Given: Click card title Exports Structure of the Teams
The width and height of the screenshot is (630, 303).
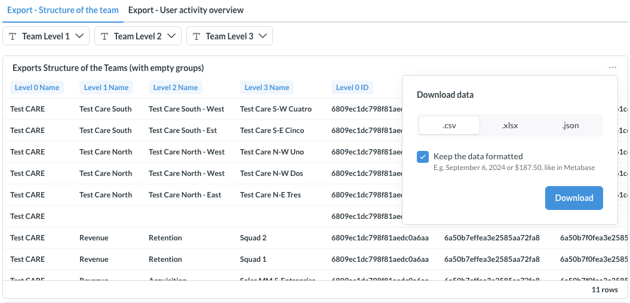Looking at the screenshot, I should 108,68.
